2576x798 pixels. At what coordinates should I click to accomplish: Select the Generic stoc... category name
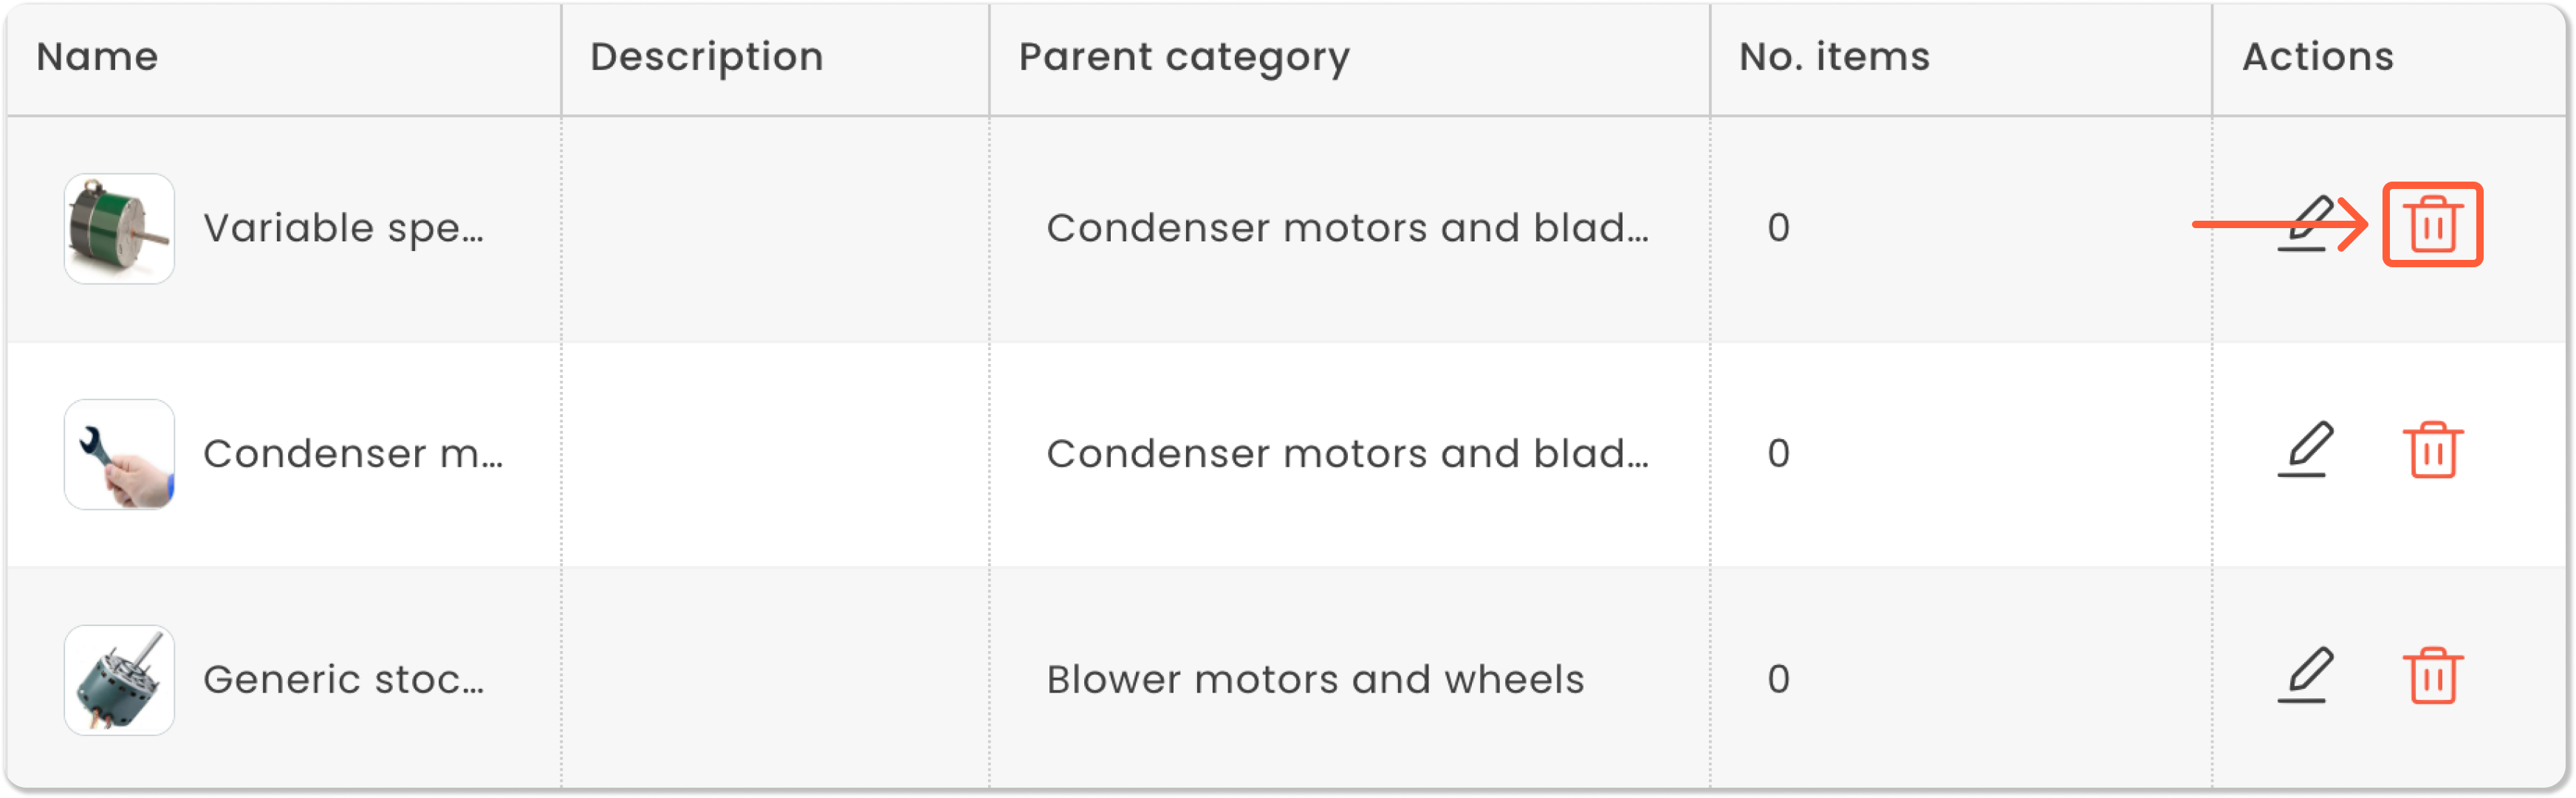343,681
